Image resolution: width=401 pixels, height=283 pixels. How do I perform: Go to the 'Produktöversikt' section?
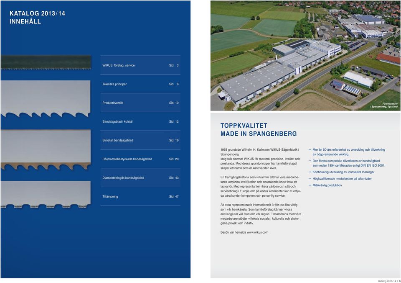click(x=140, y=103)
